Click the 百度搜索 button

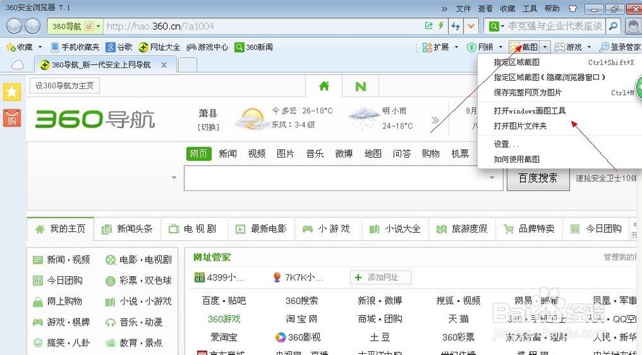537,178
